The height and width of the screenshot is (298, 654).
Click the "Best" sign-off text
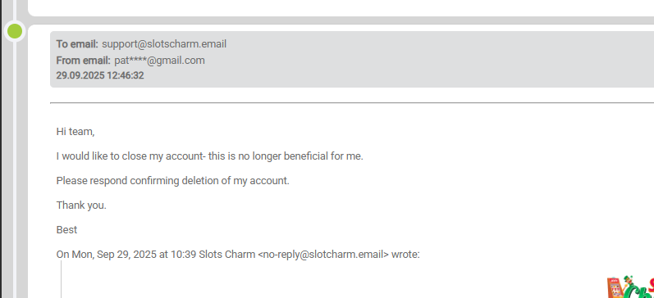(66, 230)
